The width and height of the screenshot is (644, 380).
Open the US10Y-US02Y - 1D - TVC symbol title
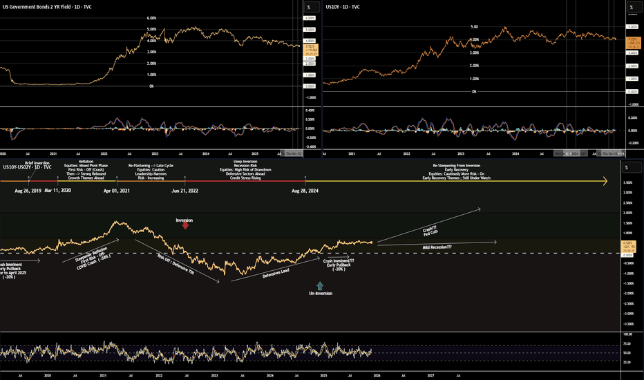click(28, 167)
